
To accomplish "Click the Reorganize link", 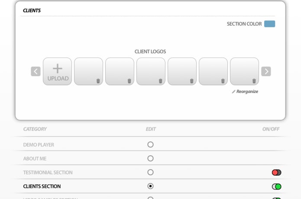I will pyautogui.click(x=245, y=92).
